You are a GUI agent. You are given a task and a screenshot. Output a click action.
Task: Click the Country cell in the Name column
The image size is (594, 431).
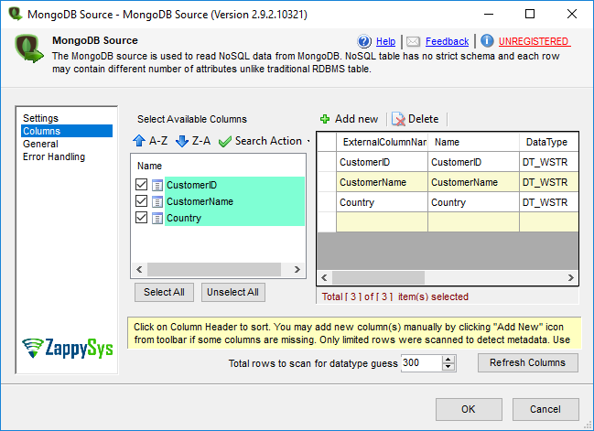click(x=473, y=202)
